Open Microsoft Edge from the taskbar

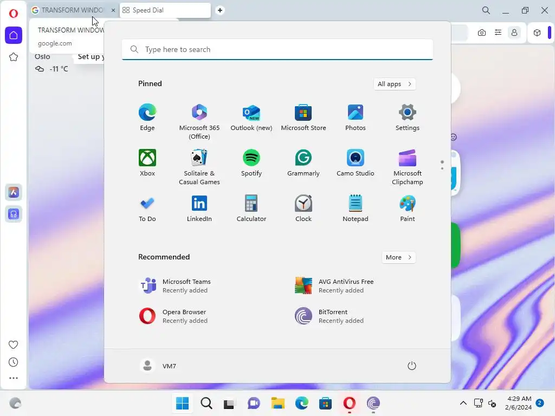coord(301,403)
